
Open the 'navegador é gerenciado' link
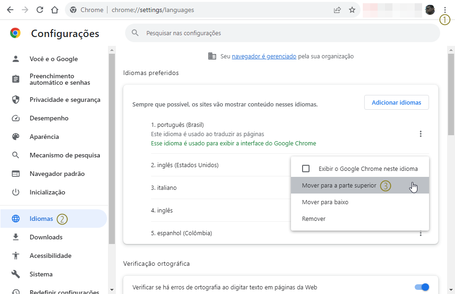click(x=264, y=56)
